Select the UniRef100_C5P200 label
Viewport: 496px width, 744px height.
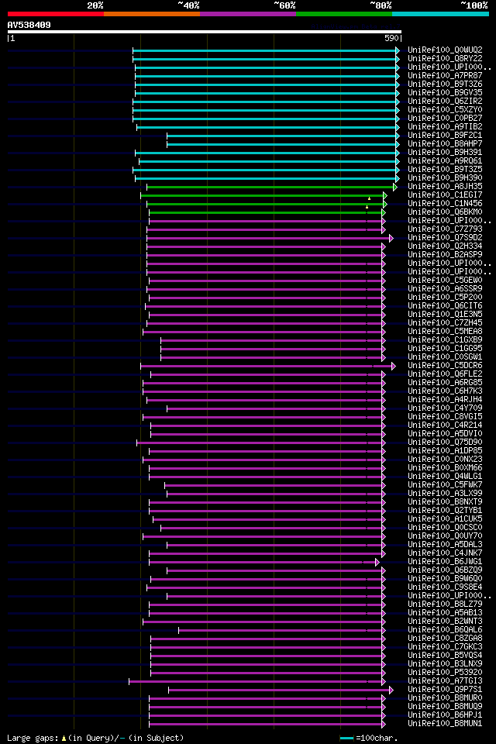point(445,298)
